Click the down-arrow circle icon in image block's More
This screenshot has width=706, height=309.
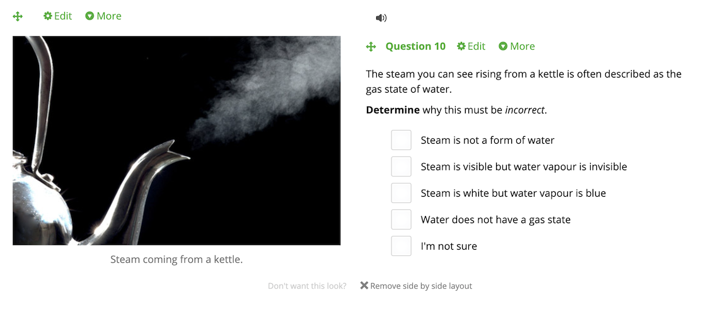coord(90,16)
